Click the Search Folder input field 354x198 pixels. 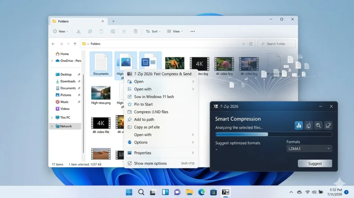(277, 44)
